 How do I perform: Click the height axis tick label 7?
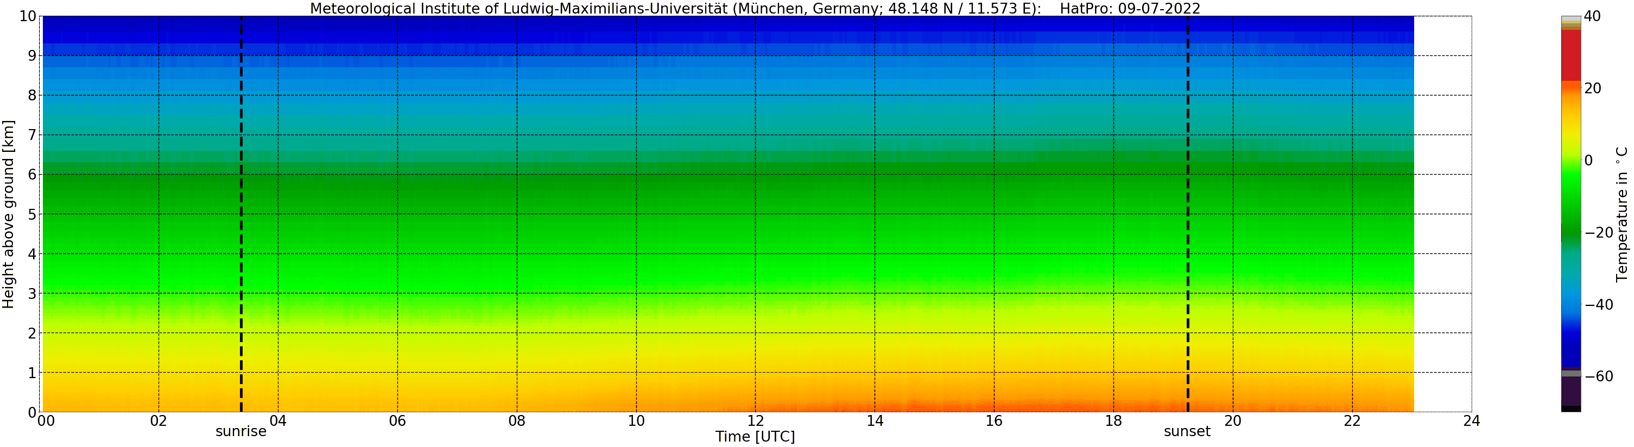click(x=33, y=136)
